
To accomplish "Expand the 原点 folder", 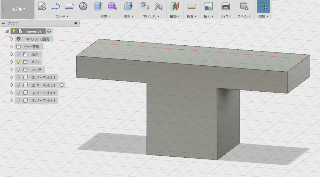I will point(12,54).
